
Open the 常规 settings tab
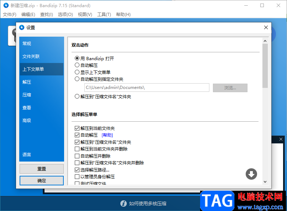(x=42, y=43)
